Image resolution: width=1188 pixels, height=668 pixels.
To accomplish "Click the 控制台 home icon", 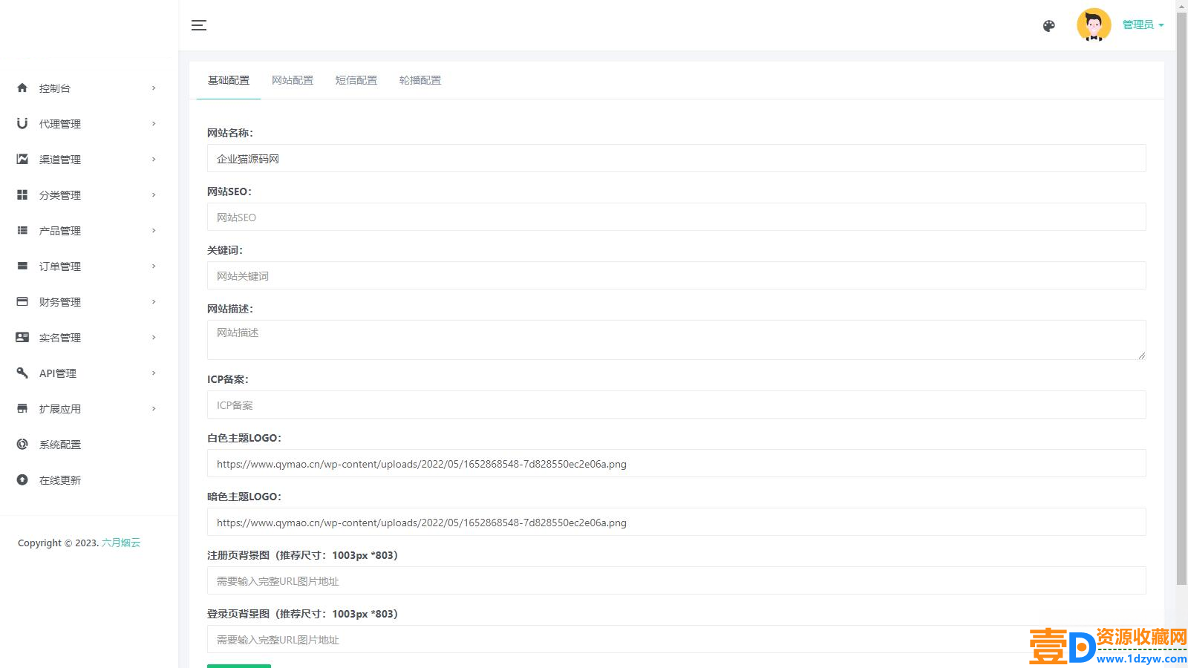I will coord(22,88).
